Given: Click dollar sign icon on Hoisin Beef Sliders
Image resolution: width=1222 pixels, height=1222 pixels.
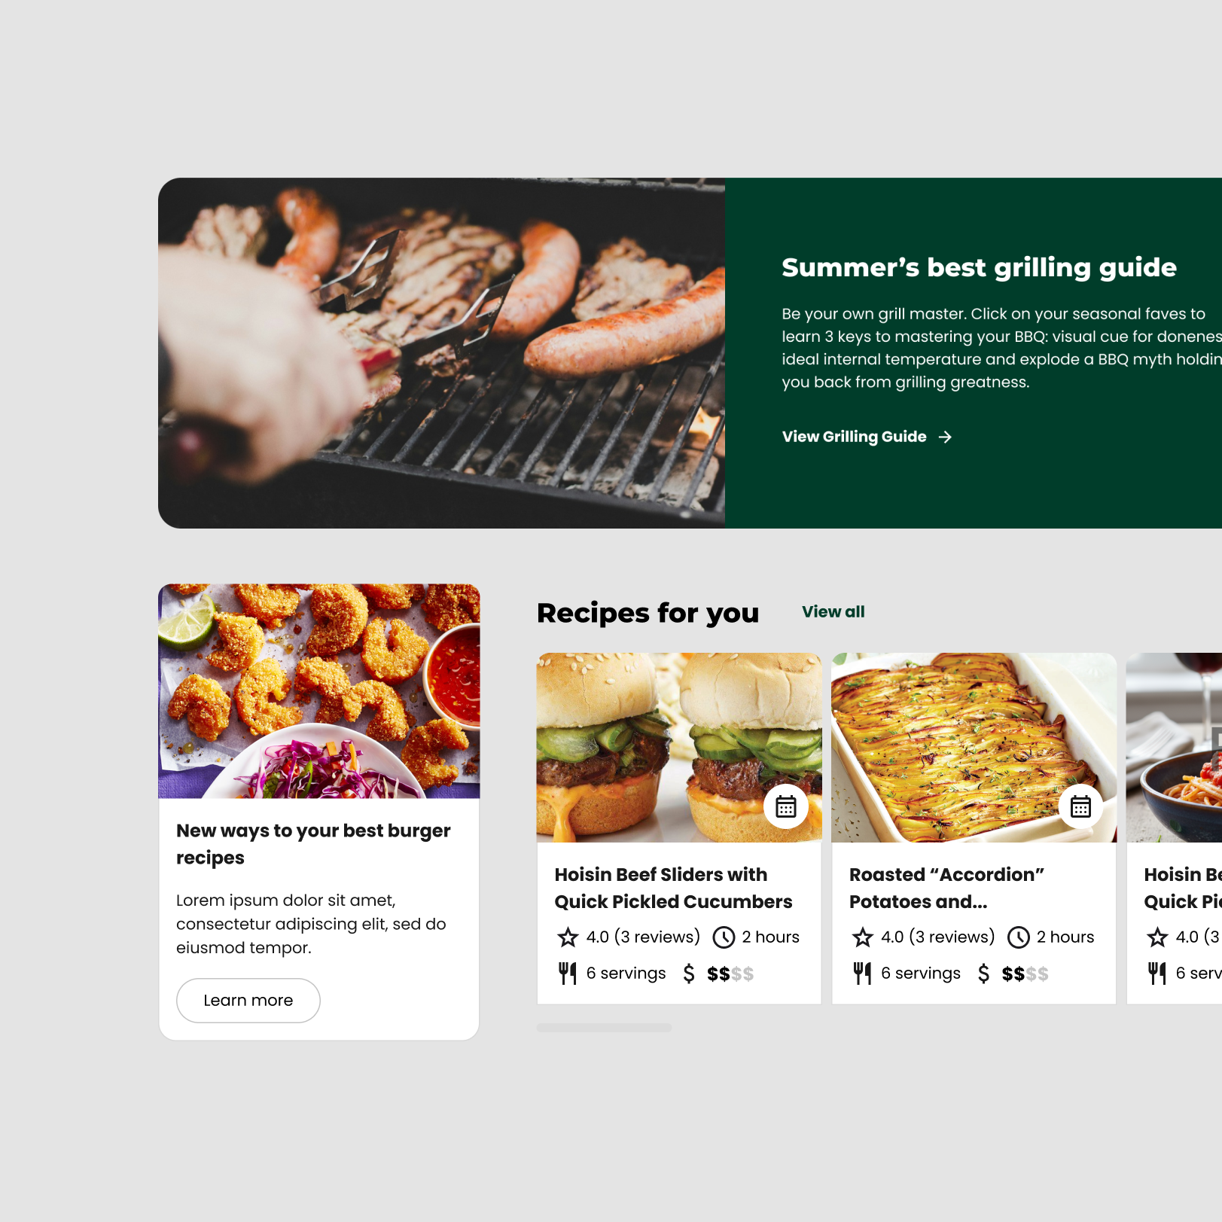Looking at the screenshot, I should pos(689,974).
